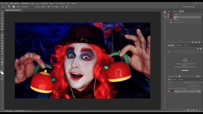Select the Rectangle shape tool
This screenshot has height=114, width=203.
2,60
